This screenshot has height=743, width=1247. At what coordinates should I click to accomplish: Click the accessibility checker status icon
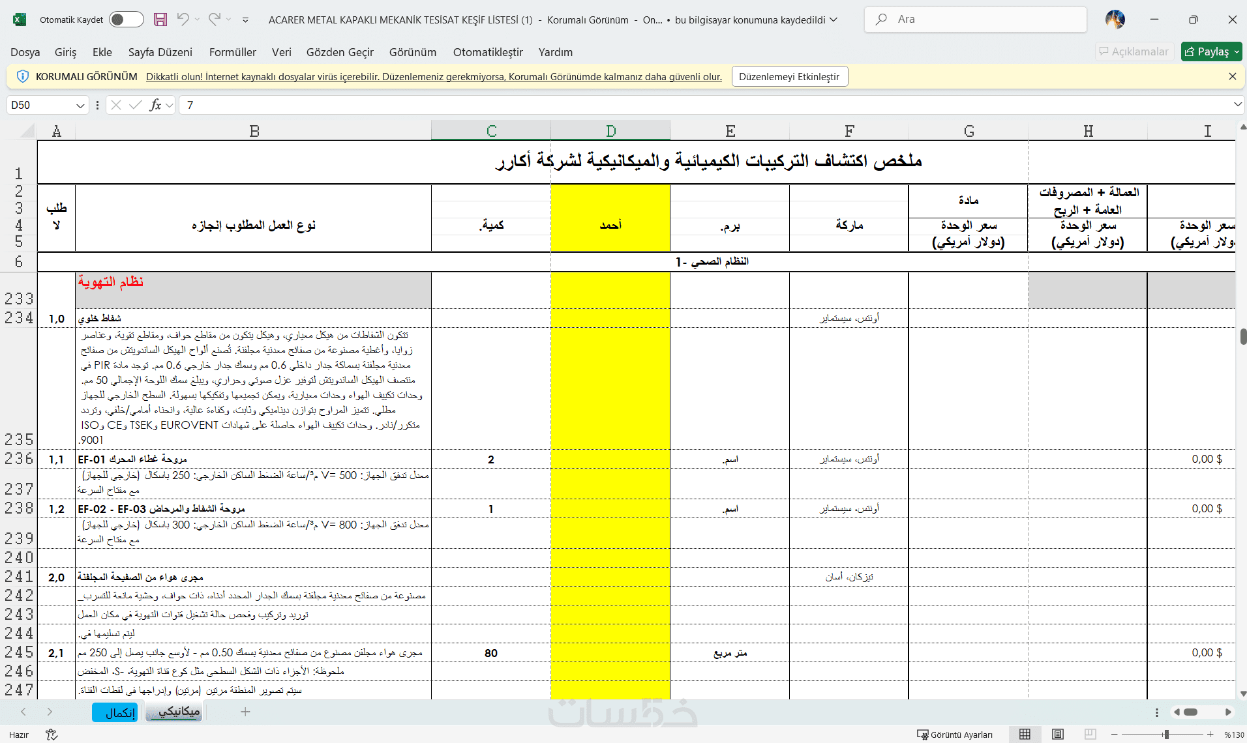tap(52, 735)
